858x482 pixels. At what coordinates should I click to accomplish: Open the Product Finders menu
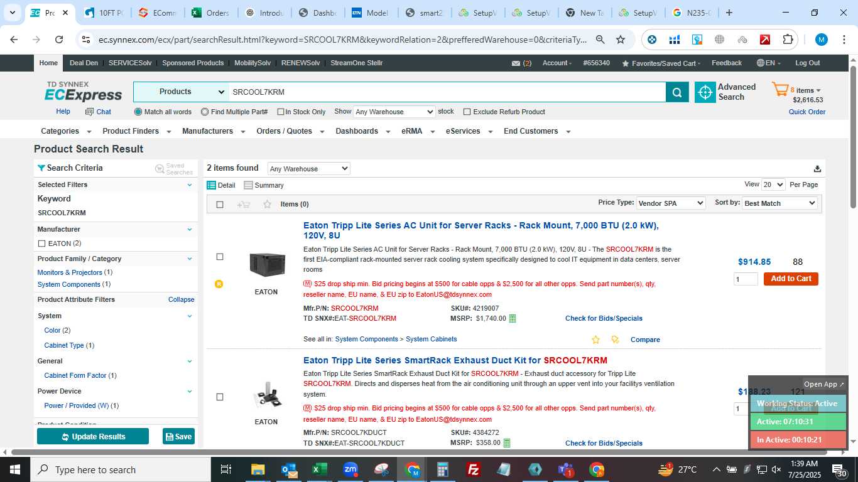[x=136, y=131]
